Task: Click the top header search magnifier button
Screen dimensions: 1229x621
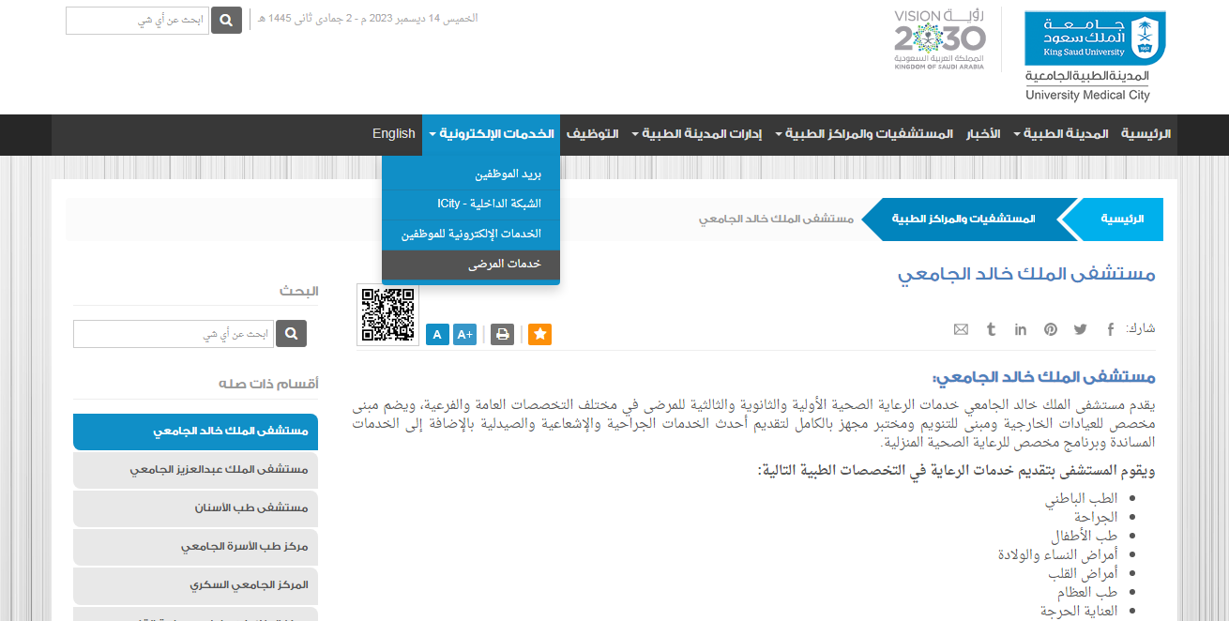Action: [x=226, y=20]
